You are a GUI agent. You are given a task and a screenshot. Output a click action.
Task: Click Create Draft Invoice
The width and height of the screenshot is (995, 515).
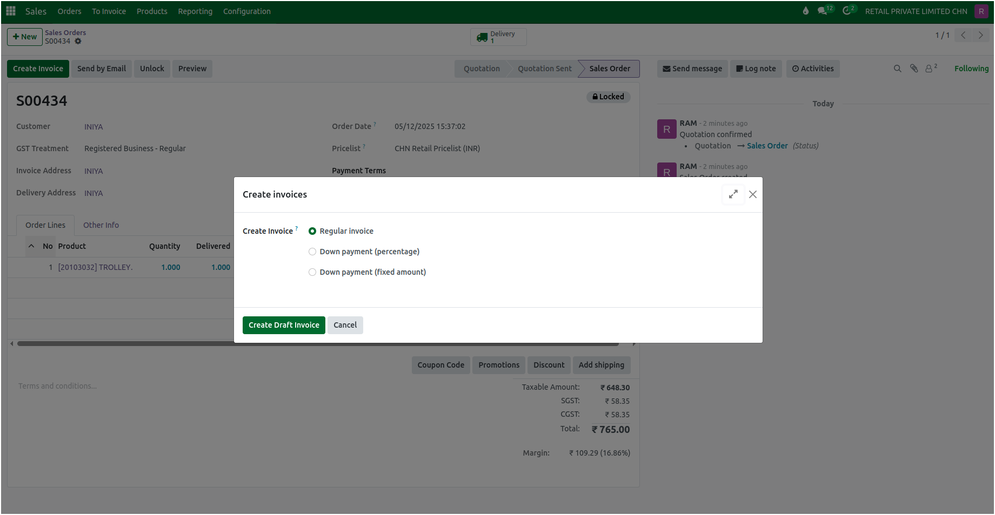pos(284,325)
